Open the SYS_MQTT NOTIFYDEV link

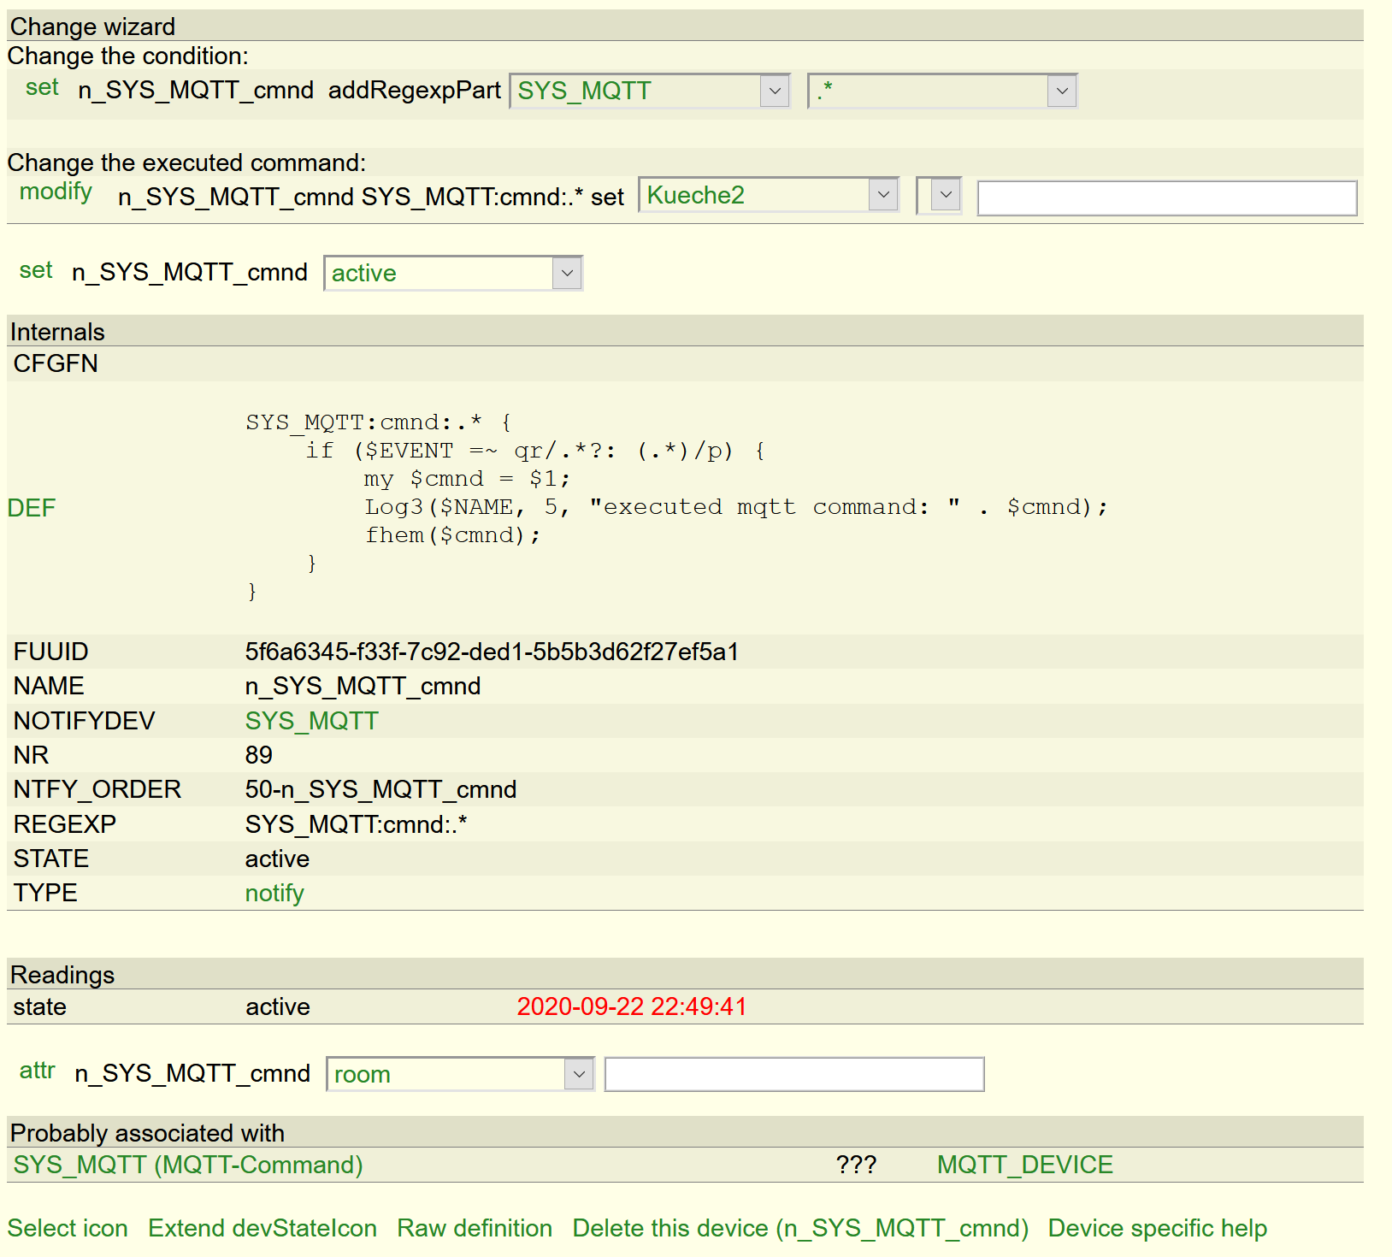[x=311, y=721]
